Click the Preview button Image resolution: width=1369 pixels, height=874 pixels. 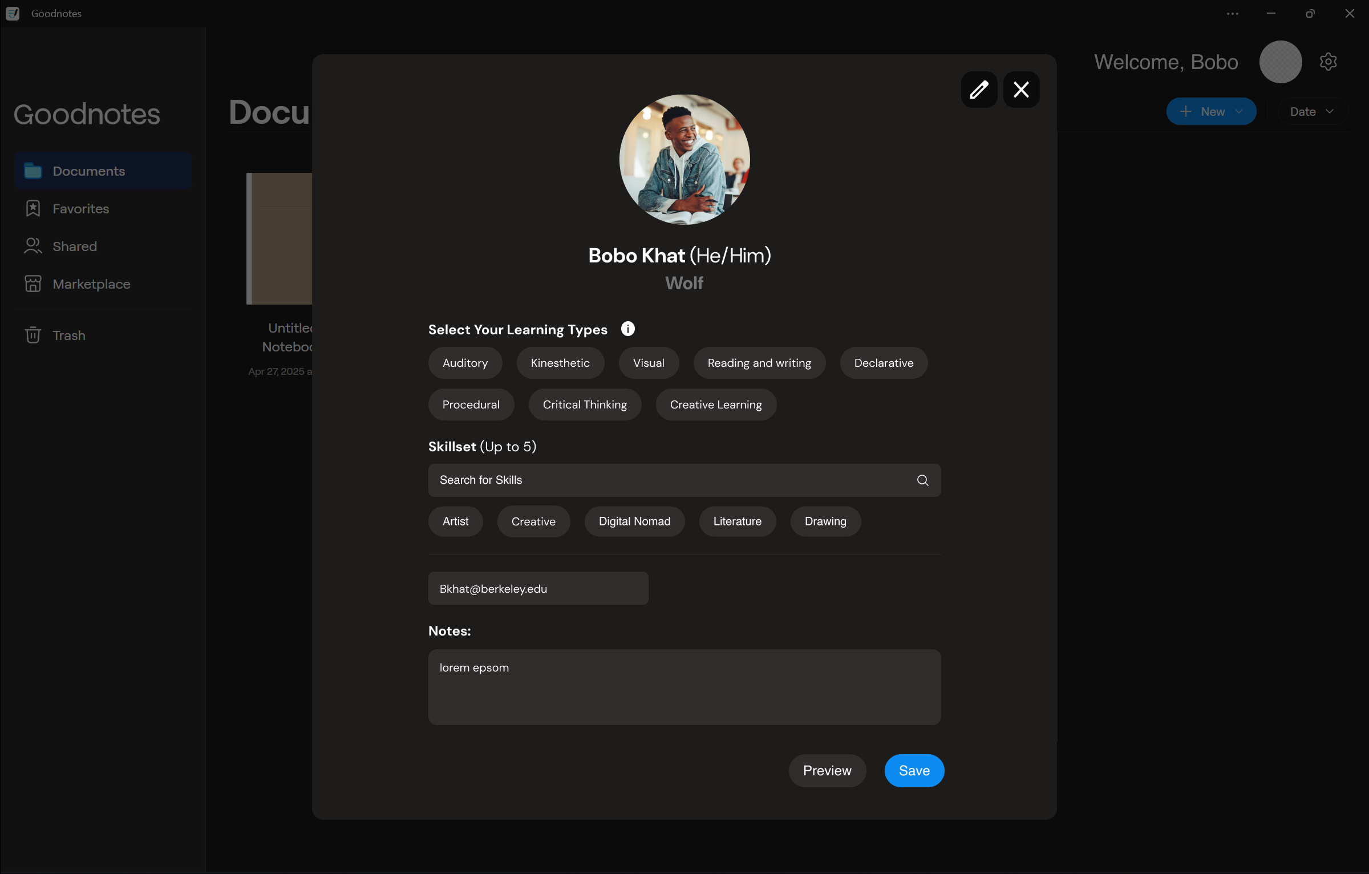point(827,770)
